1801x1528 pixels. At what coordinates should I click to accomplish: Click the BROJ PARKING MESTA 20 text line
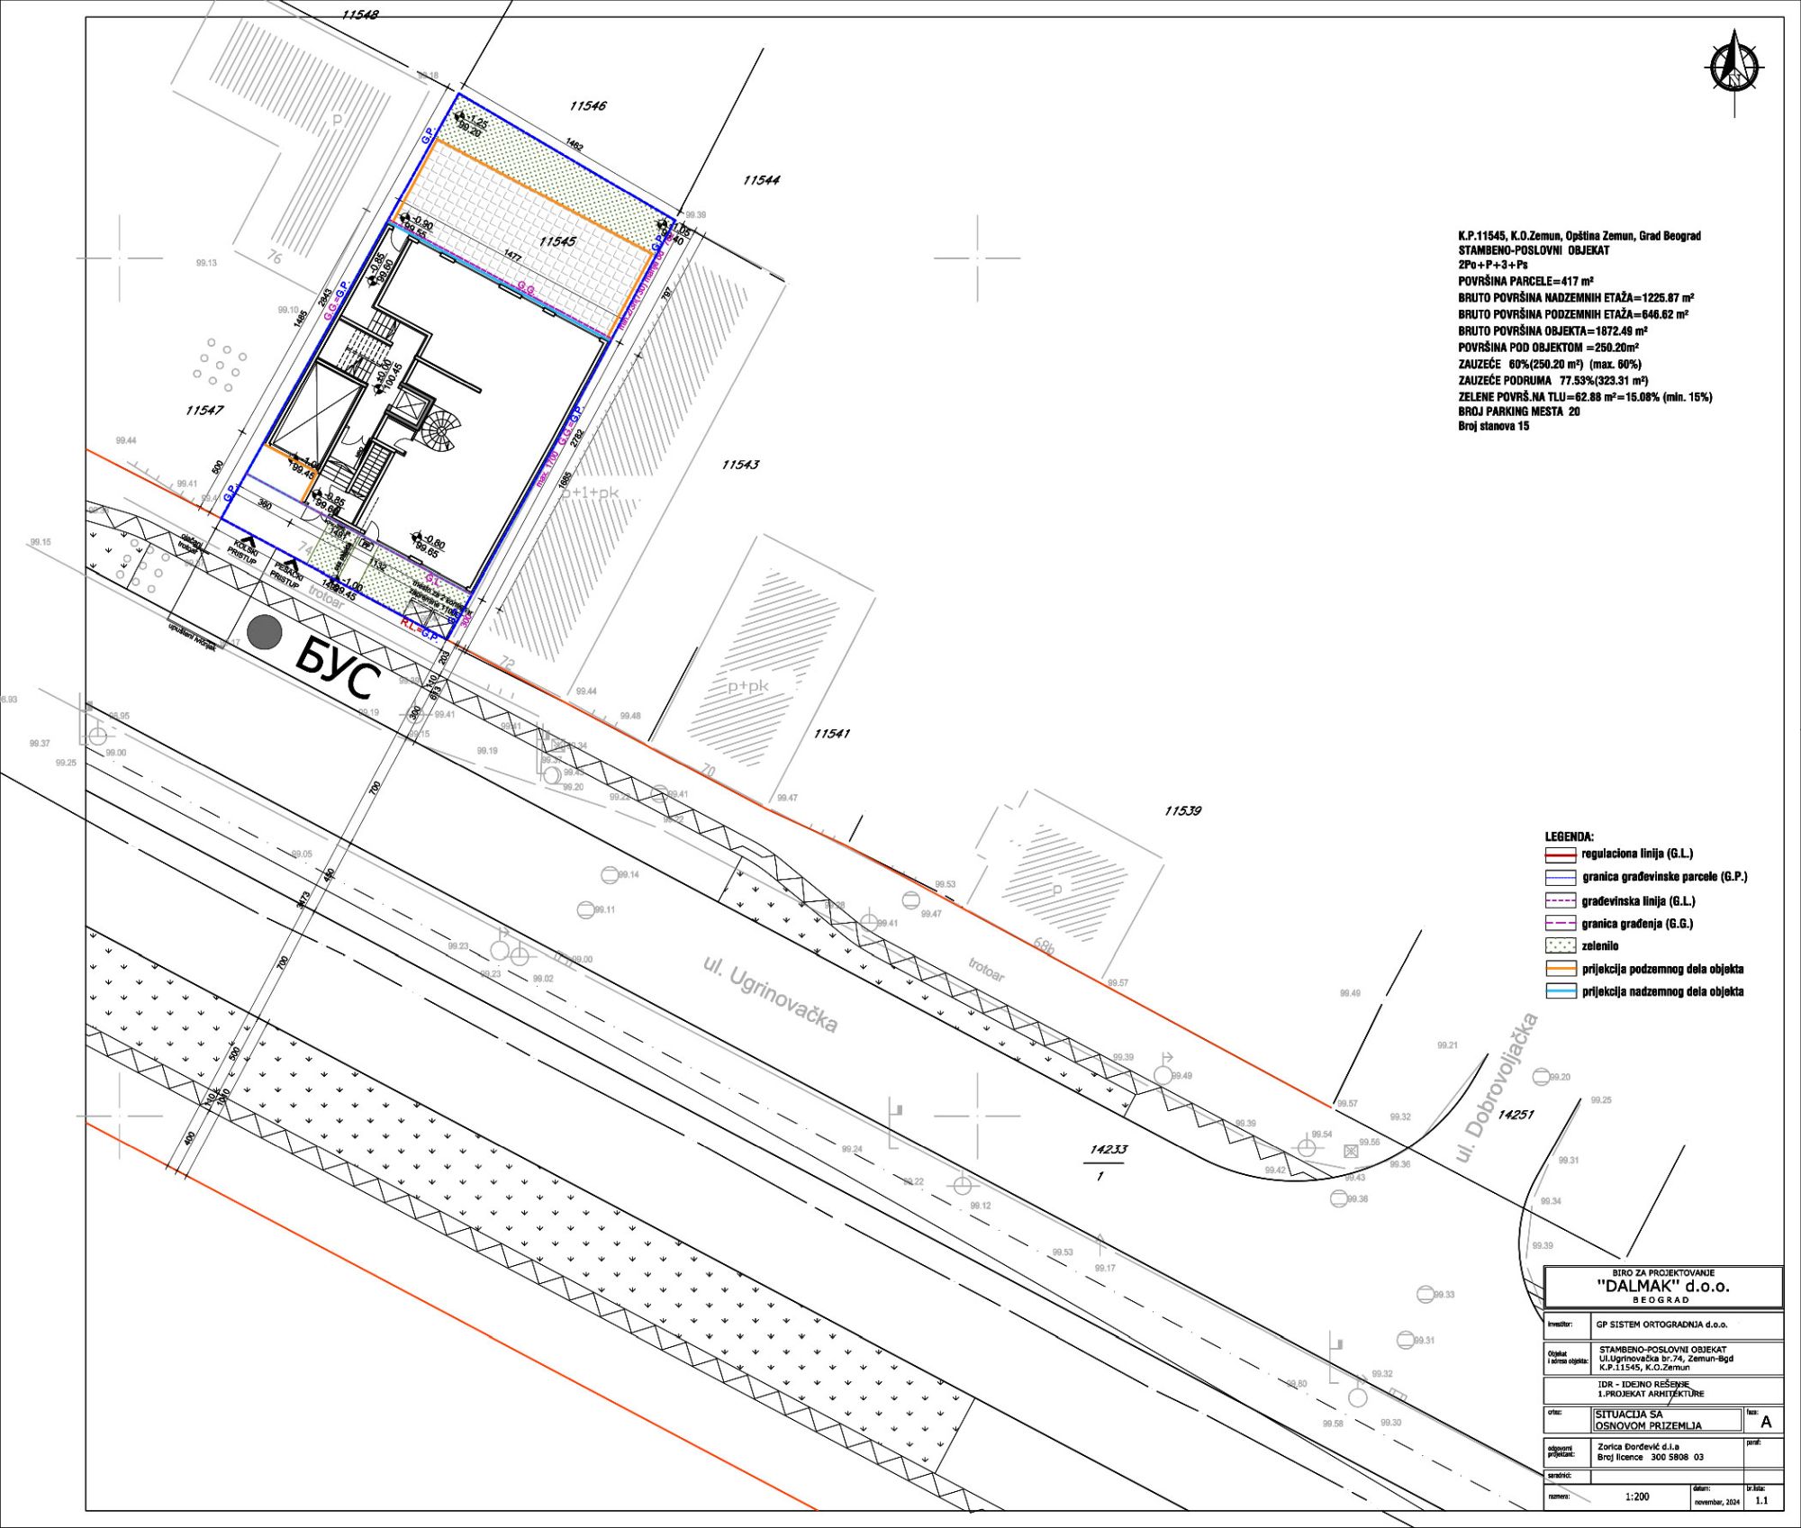pos(1518,411)
